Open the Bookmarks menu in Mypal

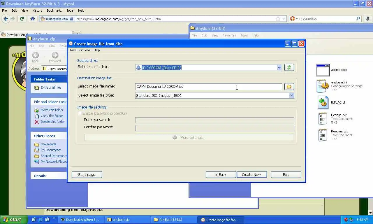[54, 10]
